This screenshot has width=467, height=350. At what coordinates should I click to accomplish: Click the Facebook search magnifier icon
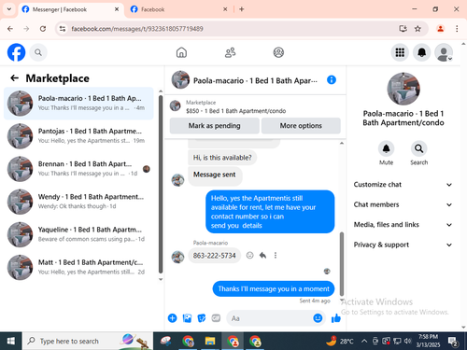click(38, 52)
